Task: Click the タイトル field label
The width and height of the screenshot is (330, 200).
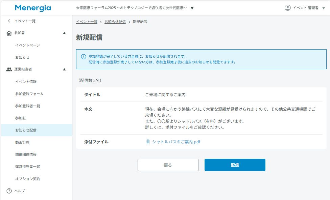Action: pyautogui.click(x=92, y=95)
